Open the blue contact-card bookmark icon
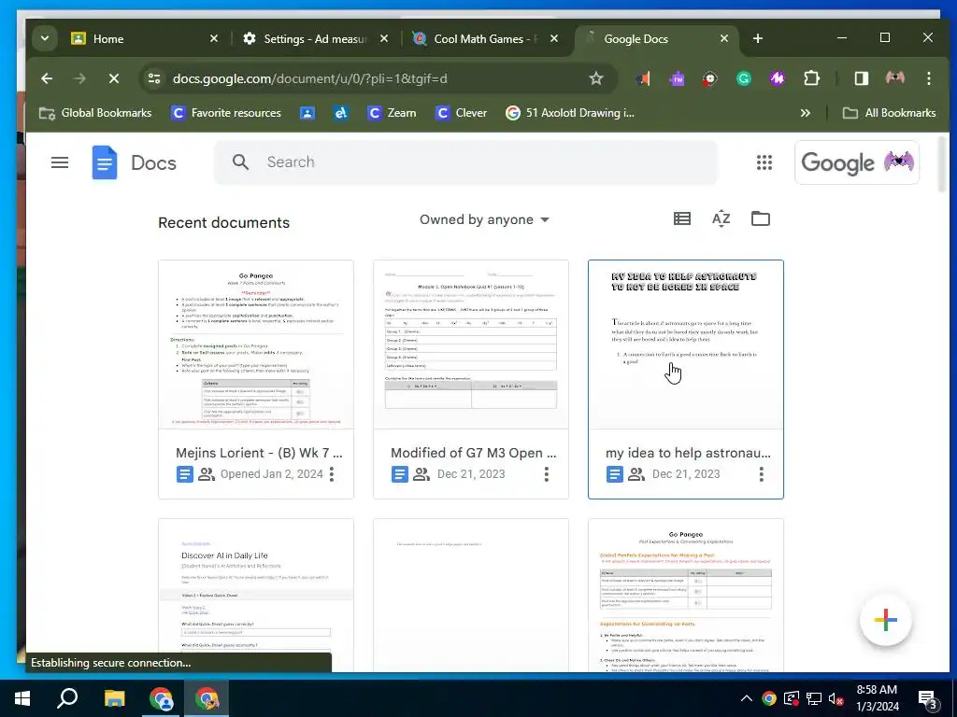957x717 pixels. (x=307, y=113)
